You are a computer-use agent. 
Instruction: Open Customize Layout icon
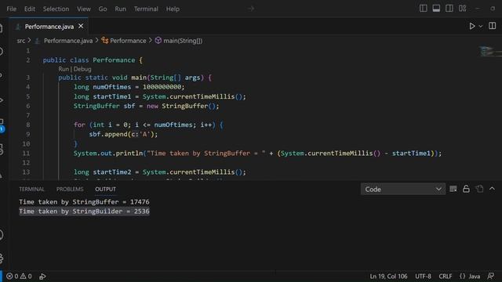point(462,9)
